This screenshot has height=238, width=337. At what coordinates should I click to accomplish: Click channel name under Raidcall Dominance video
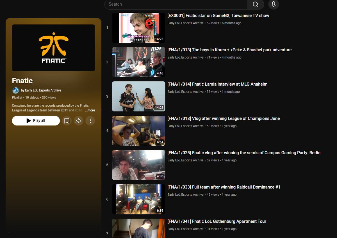(185, 194)
